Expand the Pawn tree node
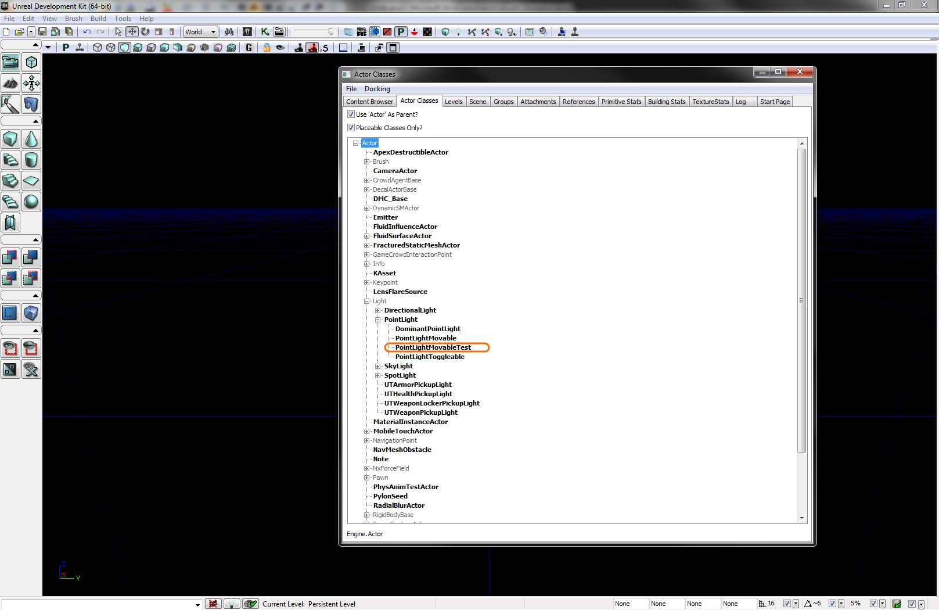The image size is (939, 610). 367,478
